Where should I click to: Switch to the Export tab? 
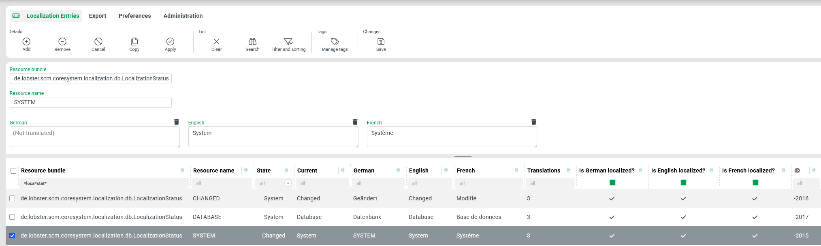pyautogui.click(x=98, y=16)
